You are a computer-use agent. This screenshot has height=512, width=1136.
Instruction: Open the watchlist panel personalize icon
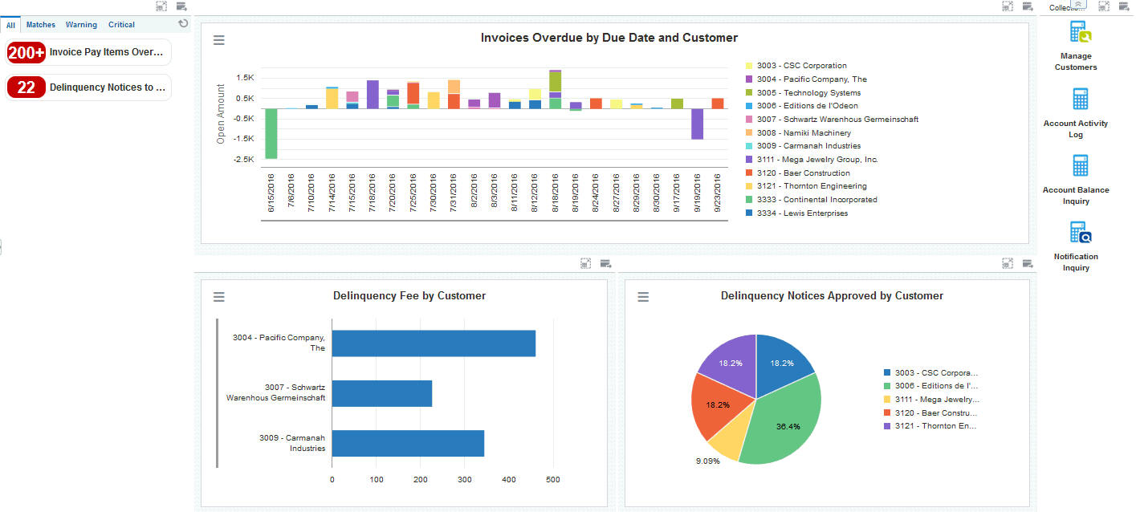coord(181,6)
